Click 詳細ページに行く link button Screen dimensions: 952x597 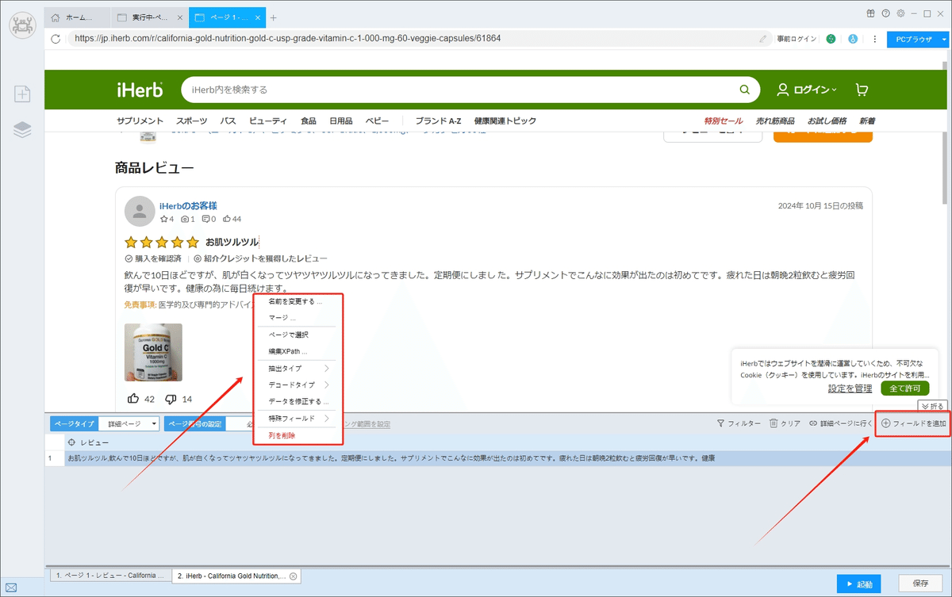pyautogui.click(x=841, y=423)
